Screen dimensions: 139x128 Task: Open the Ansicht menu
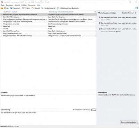pyautogui.click(x=17, y=5)
